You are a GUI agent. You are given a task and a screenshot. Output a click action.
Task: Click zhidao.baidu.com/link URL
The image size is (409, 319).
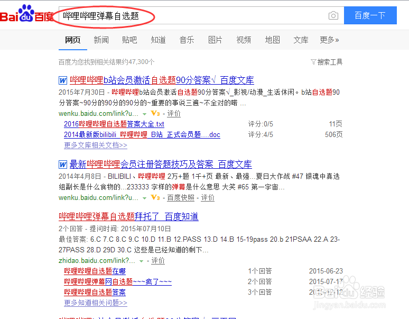(97, 260)
